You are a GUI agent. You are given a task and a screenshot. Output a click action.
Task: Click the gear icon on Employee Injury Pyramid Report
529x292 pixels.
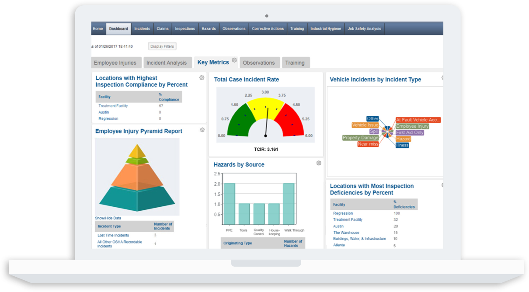pyautogui.click(x=202, y=129)
